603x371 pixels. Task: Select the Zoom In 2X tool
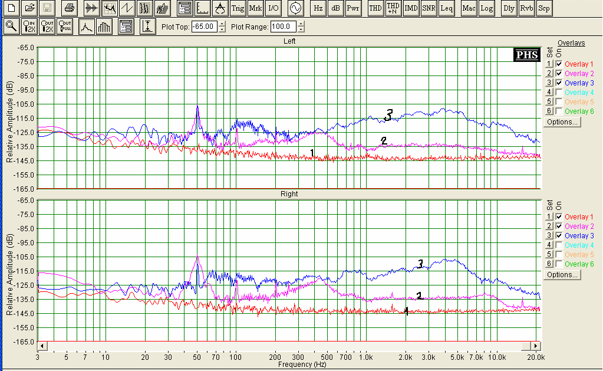[29, 27]
